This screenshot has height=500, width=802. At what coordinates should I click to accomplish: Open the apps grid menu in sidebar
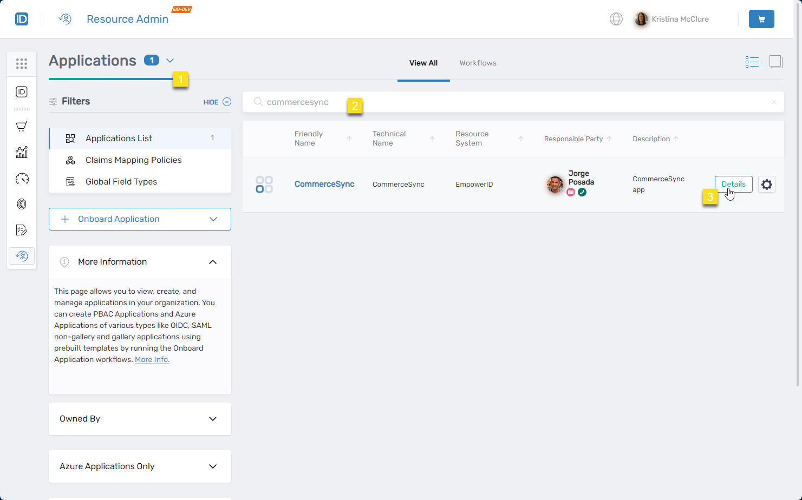coord(22,63)
